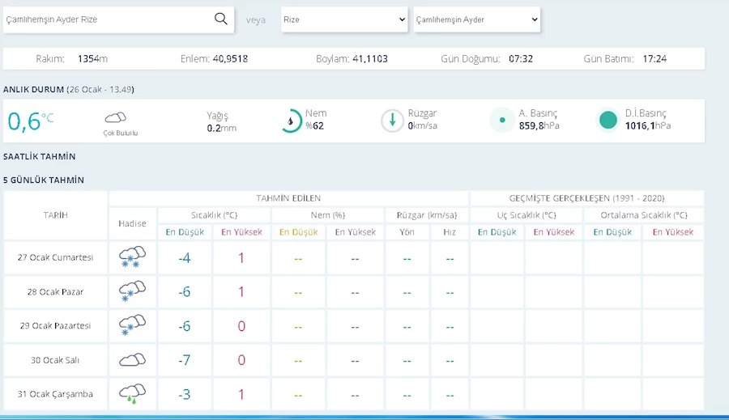Click the Yön wind direction subheader
This screenshot has height=420, width=729.
407,231
